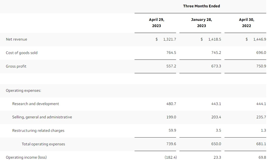
Task: Click the 750.9 gross profit value
Action: point(261,66)
